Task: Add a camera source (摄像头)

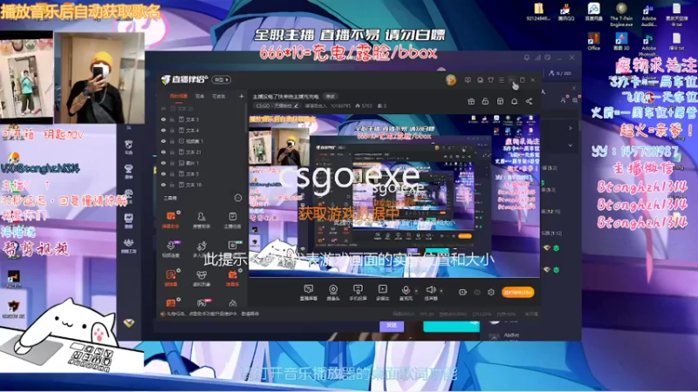Action: (333, 293)
